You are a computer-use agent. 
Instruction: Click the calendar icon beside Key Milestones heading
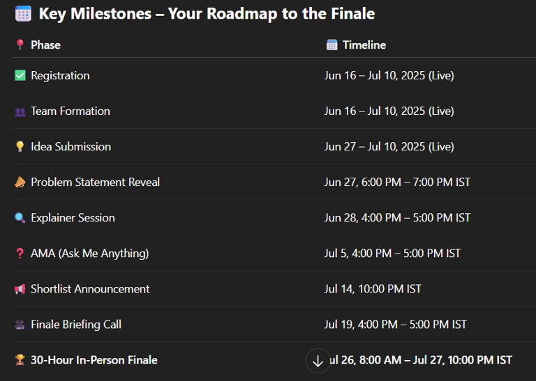click(23, 14)
